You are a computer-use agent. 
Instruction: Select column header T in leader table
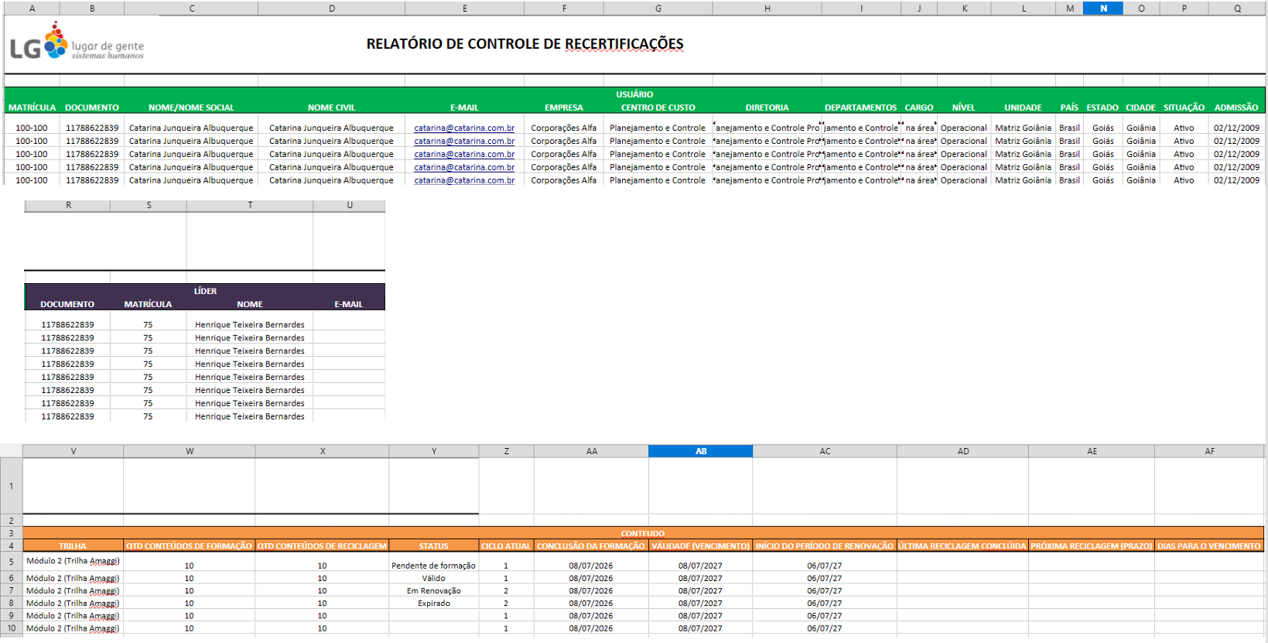(x=250, y=205)
